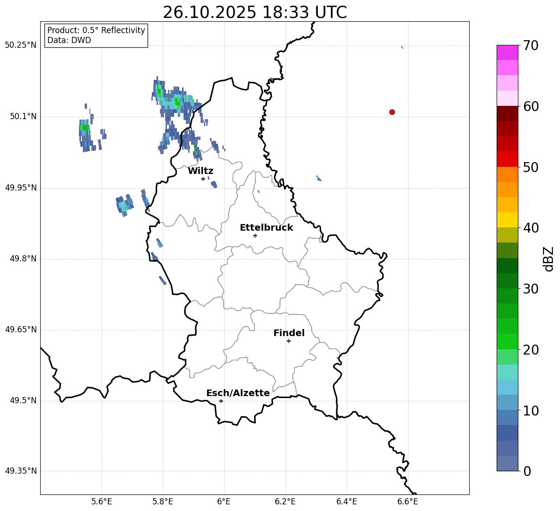Click the Findel station cross marker
This screenshot has height=511, width=560.
tap(289, 341)
